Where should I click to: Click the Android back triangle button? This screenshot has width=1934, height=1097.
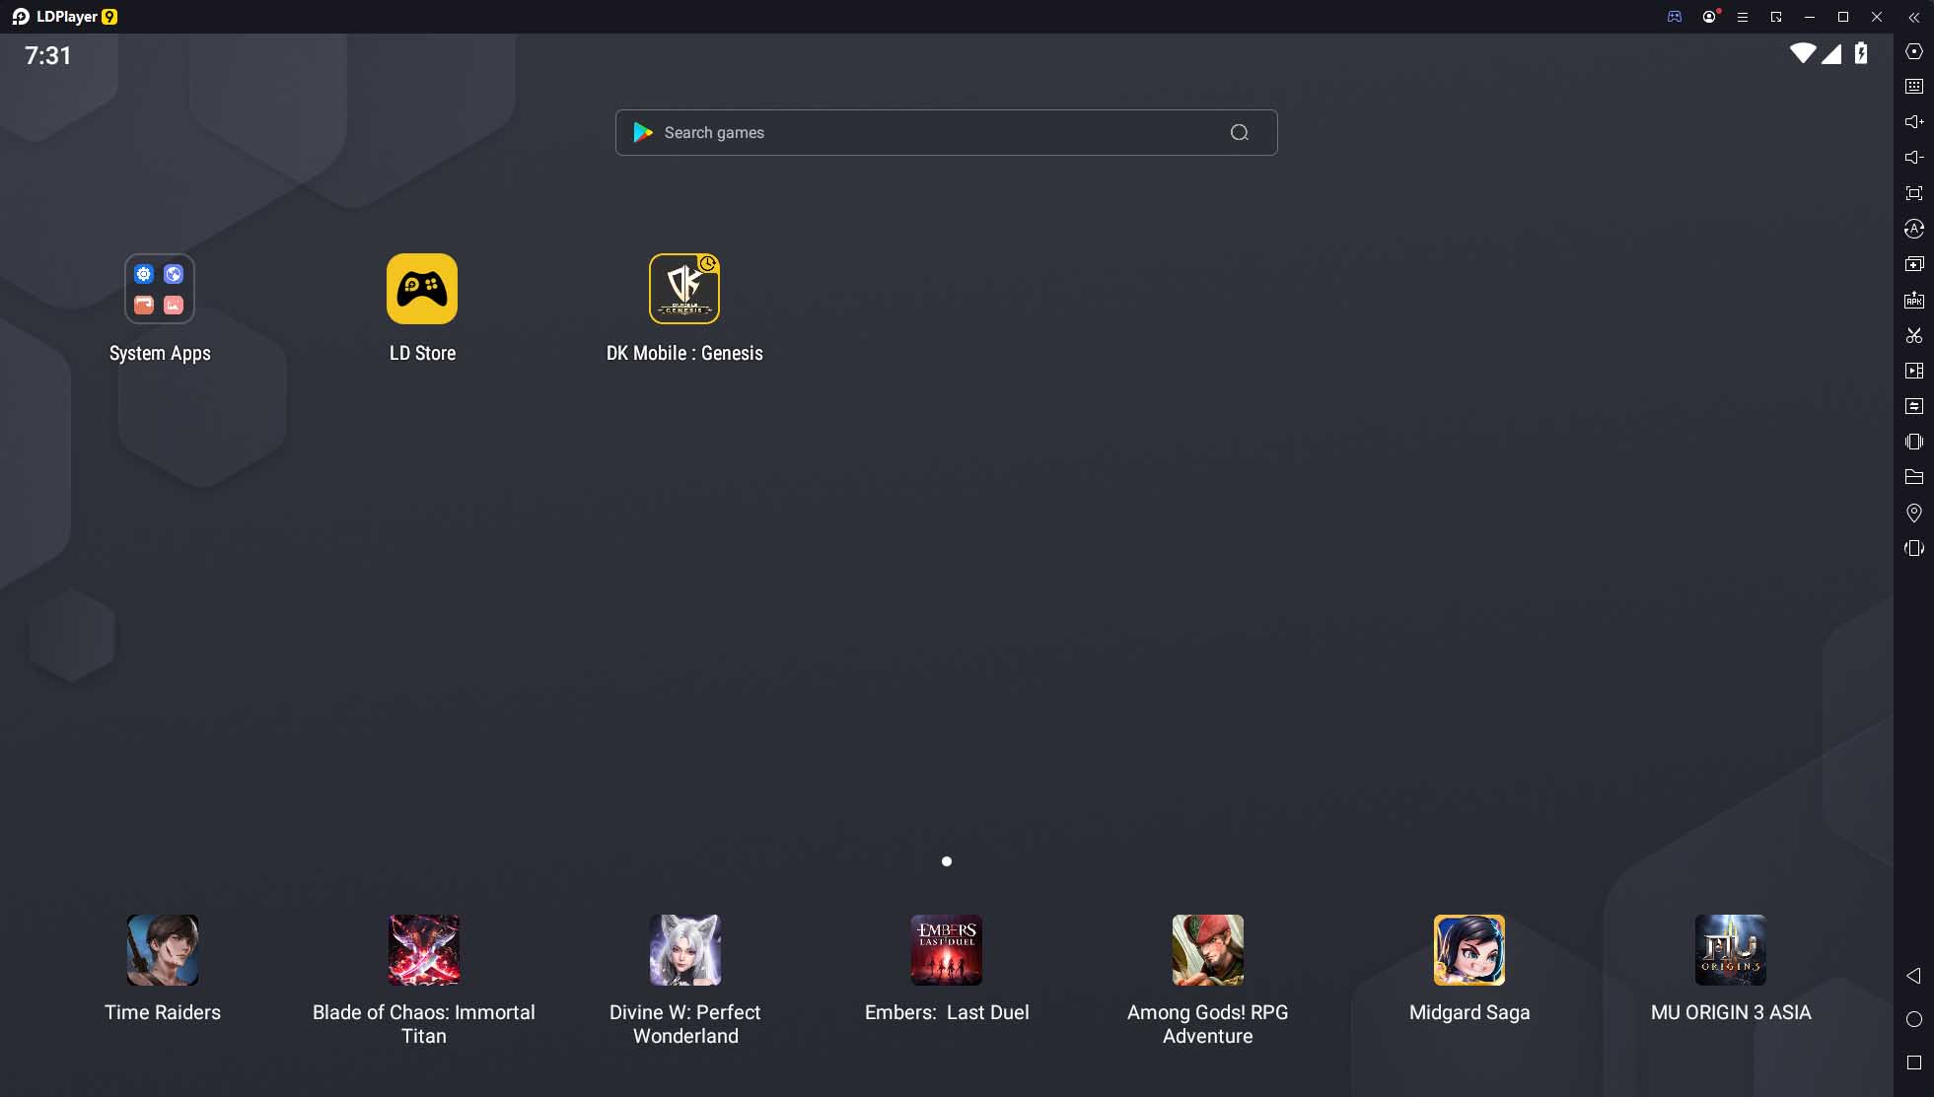1913,976
